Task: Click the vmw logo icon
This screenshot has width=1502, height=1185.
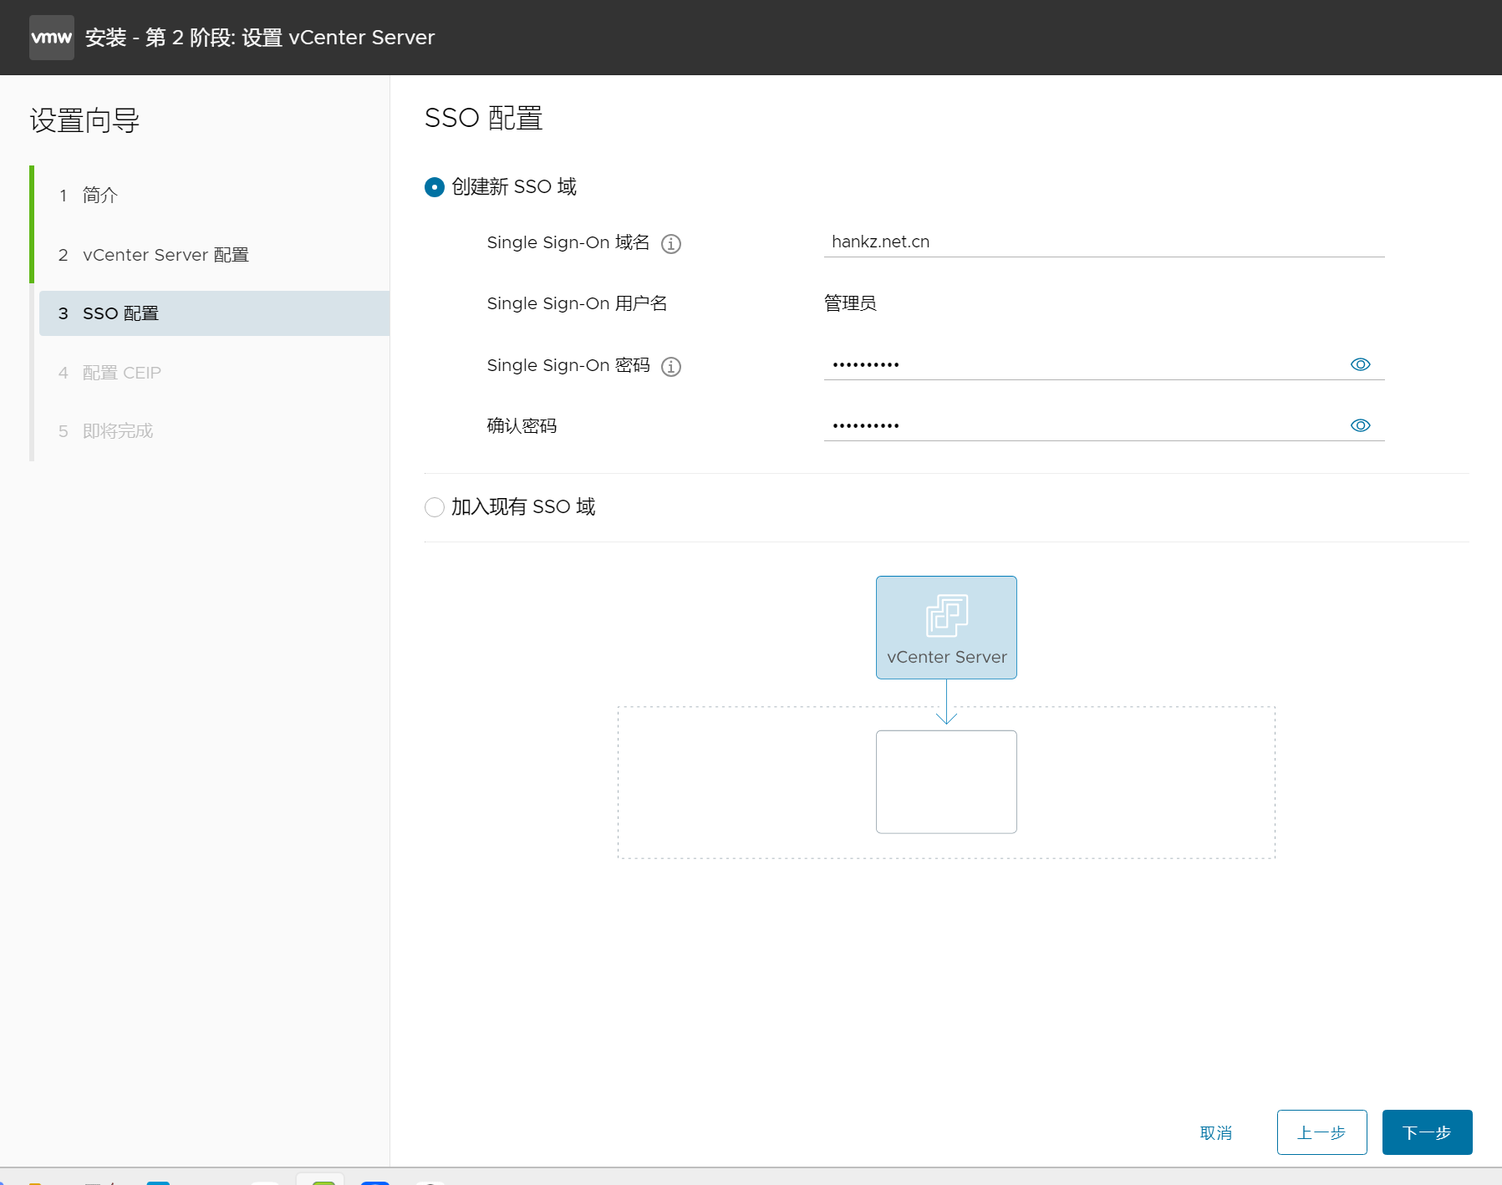Action: pyautogui.click(x=52, y=38)
